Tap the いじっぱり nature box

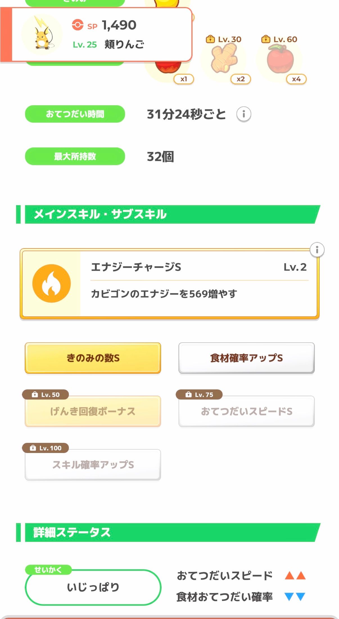(93, 587)
